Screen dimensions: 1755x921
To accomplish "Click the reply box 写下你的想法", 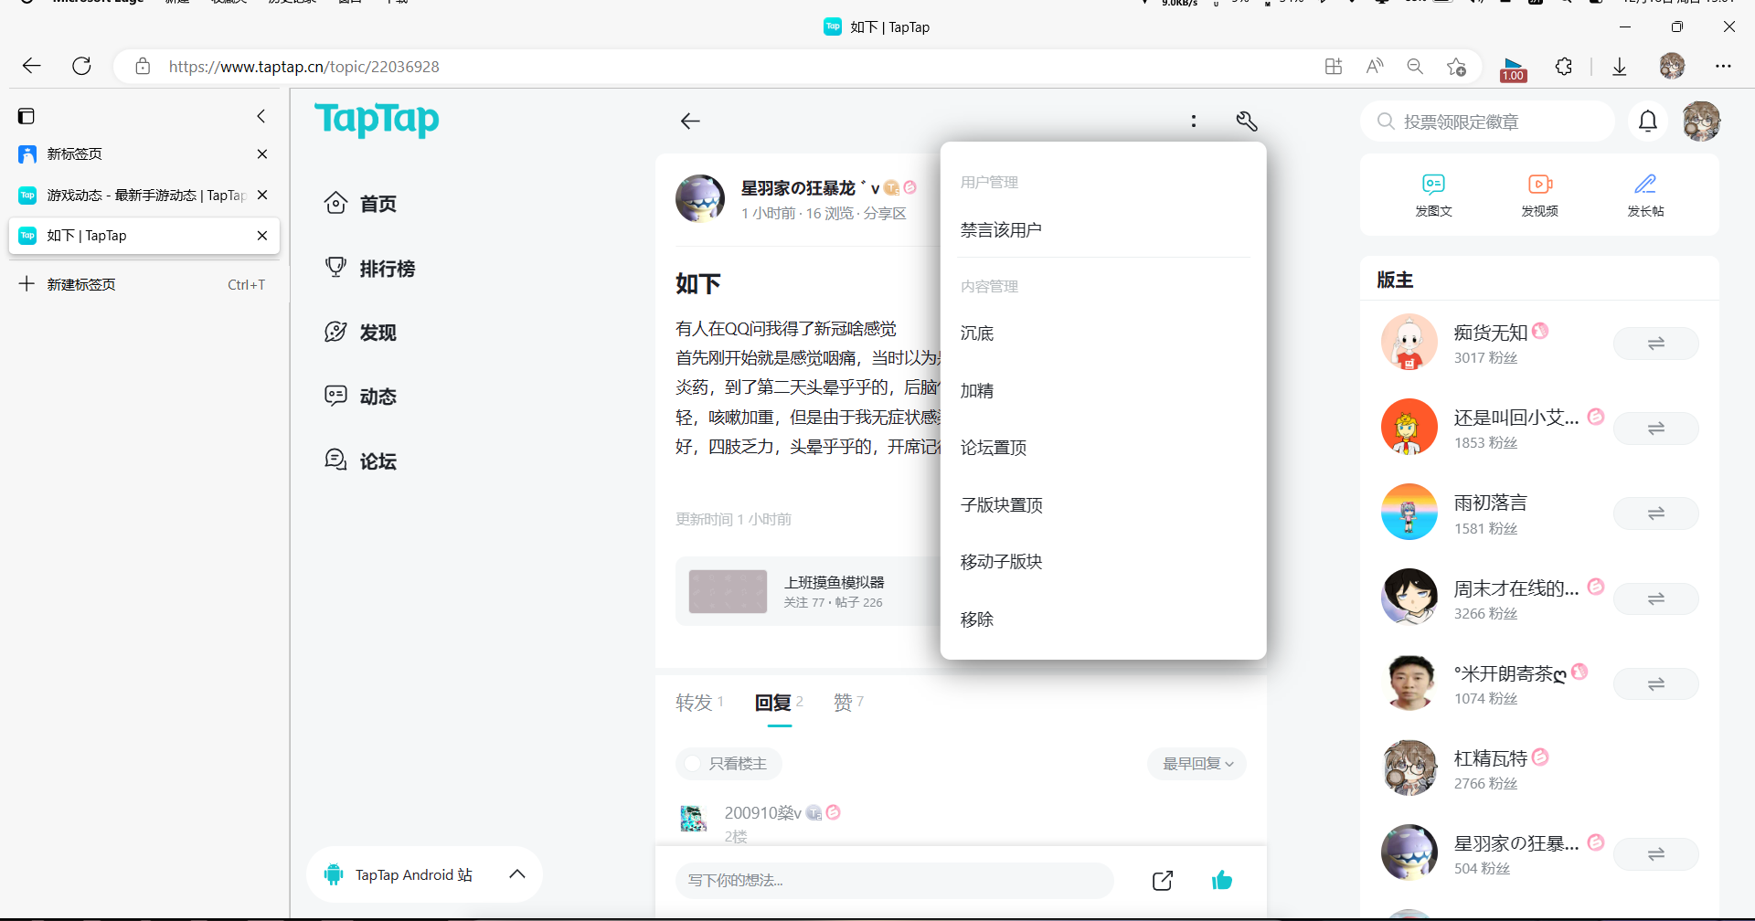I will [894, 881].
